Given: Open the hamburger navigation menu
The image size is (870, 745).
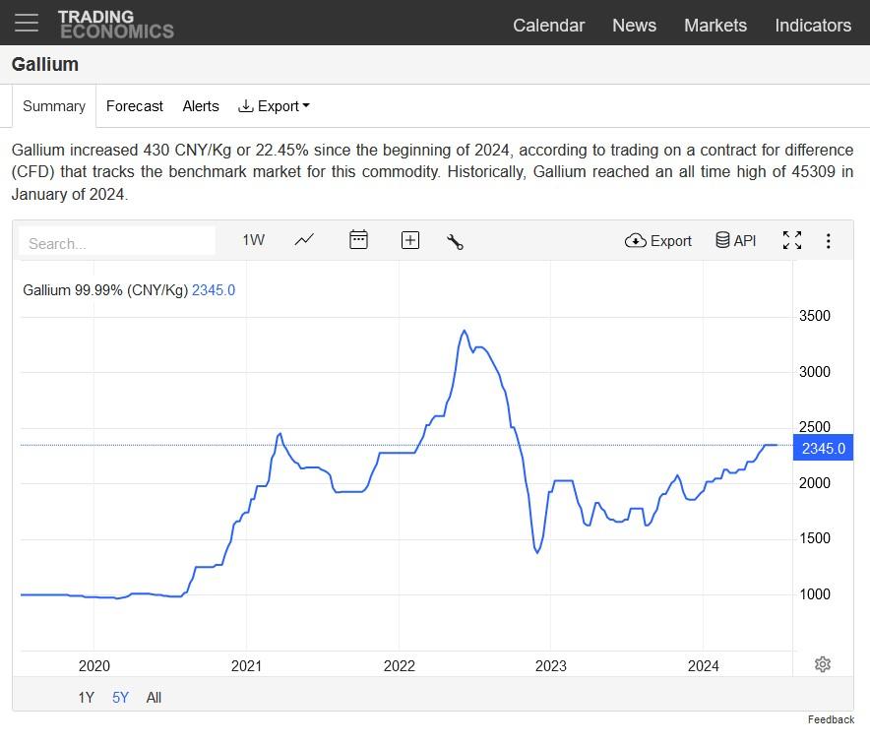Looking at the screenshot, I should pos(27,23).
